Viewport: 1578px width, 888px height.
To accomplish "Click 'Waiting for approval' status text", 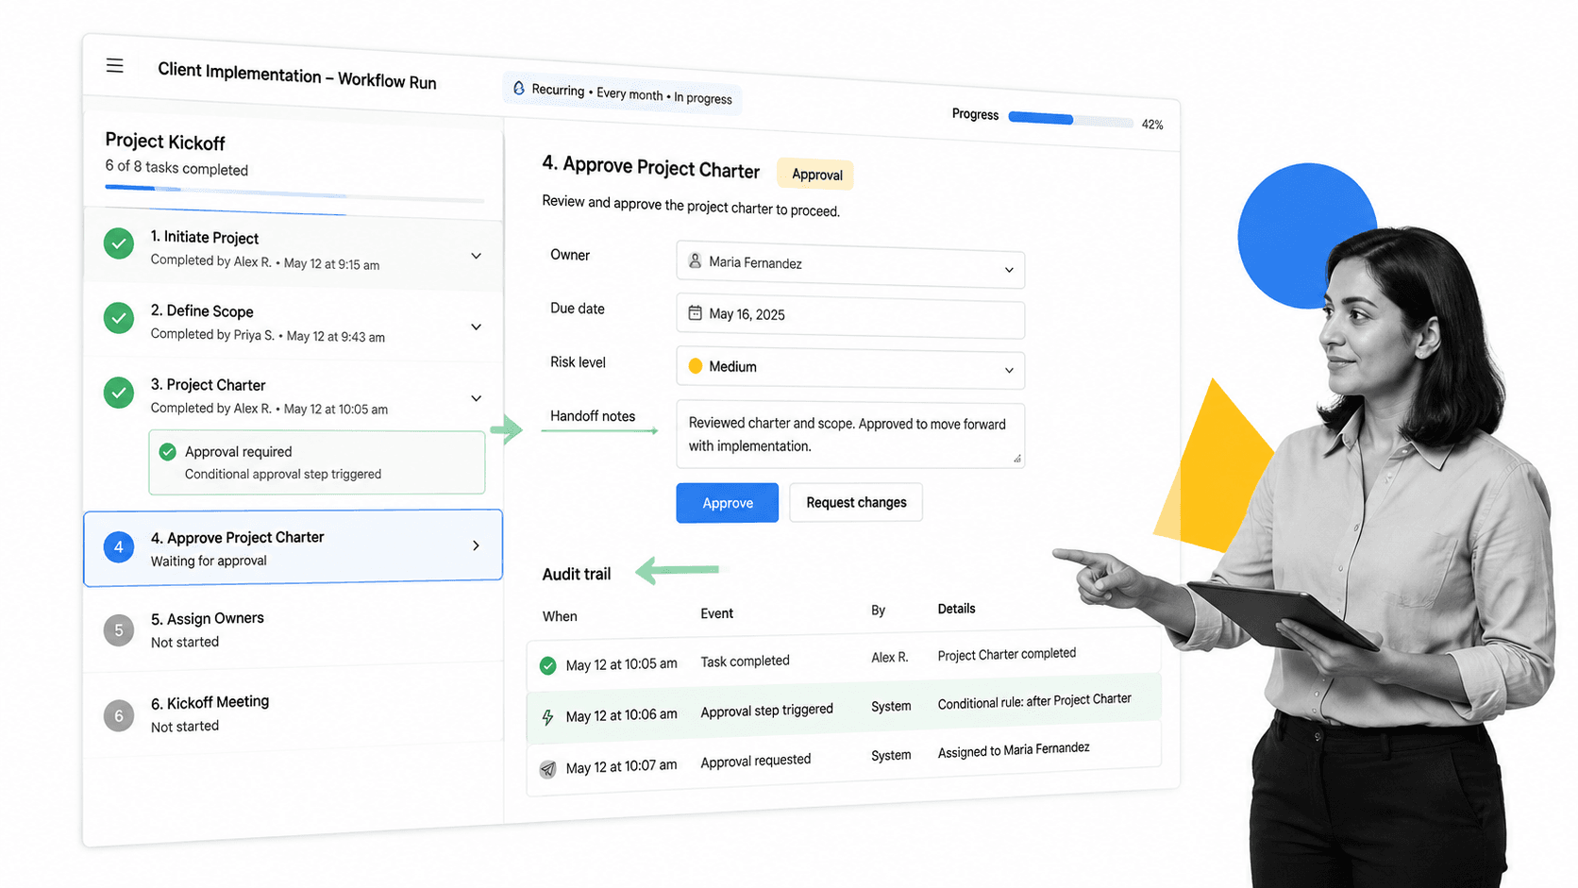I will point(209,561).
